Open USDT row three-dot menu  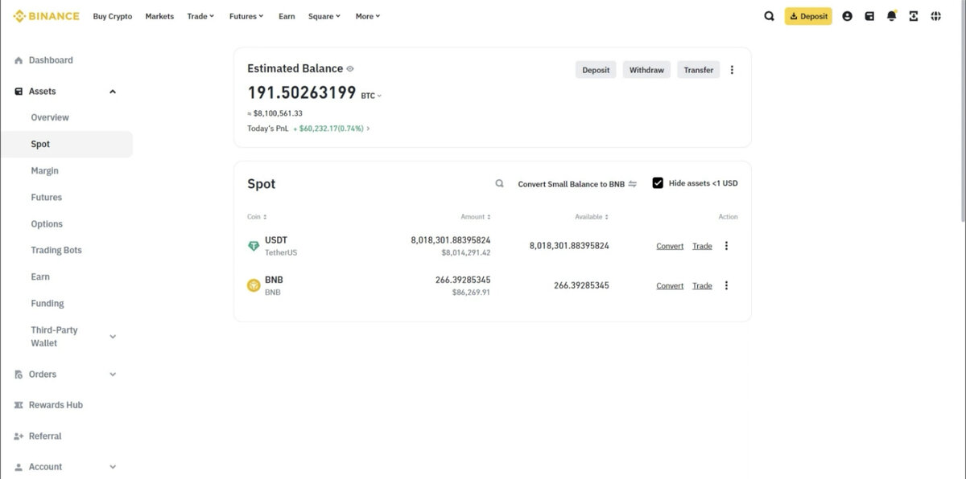[x=726, y=246]
